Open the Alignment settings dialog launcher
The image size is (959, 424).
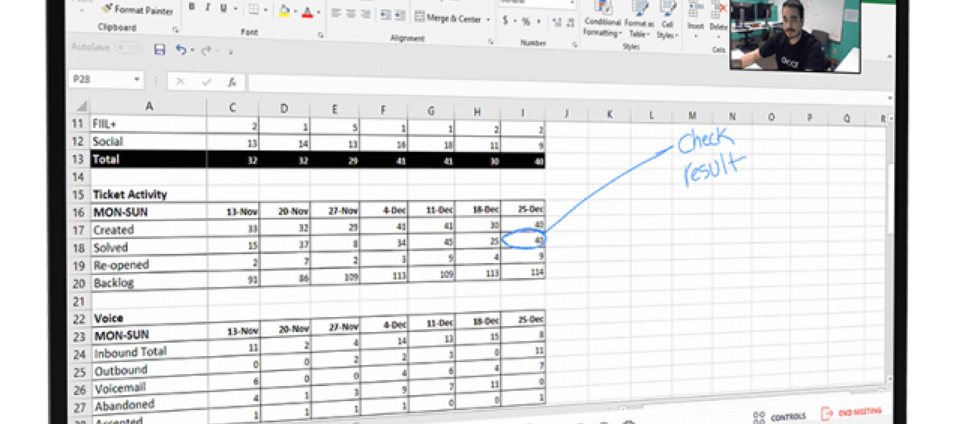pyautogui.click(x=490, y=41)
